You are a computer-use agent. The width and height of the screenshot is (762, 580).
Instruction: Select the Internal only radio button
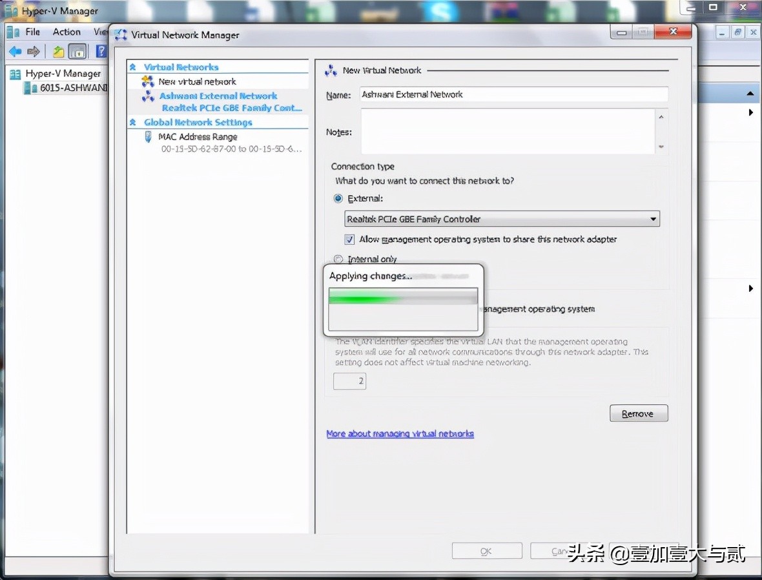(x=338, y=259)
